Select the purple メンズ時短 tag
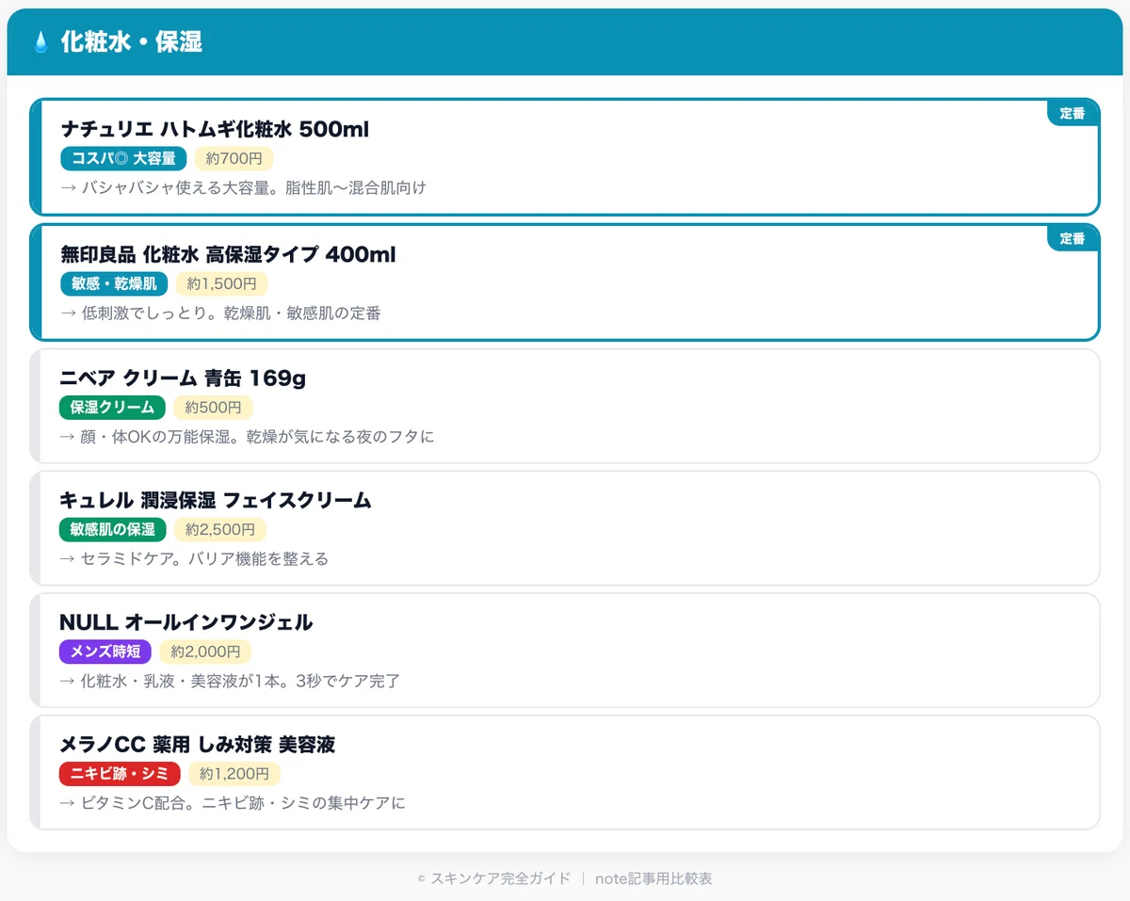The width and height of the screenshot is (1130, 901). [x=105, y=652]
